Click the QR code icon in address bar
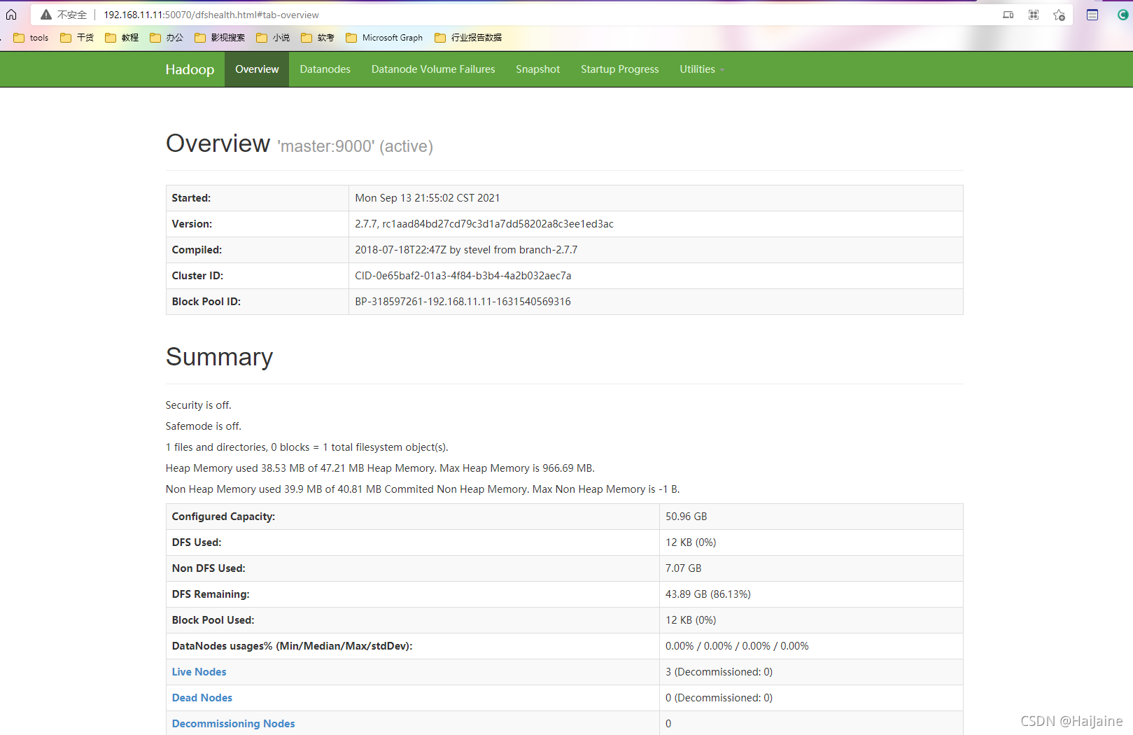1133x735 pixels. click(x=1034, y=15)
